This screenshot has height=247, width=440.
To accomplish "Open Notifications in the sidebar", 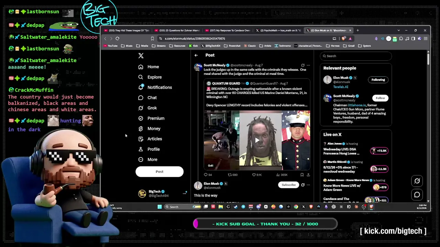I will coord(155,87).
